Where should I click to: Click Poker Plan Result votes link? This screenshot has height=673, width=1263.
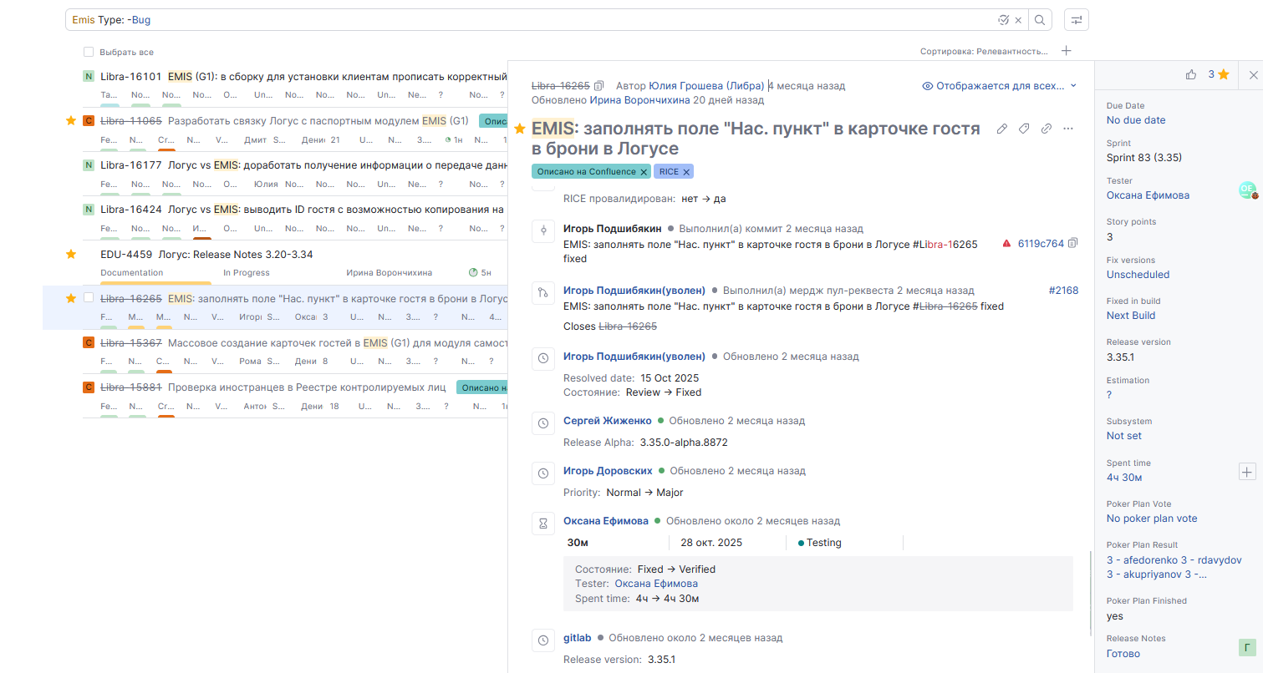click(1174, 567)
